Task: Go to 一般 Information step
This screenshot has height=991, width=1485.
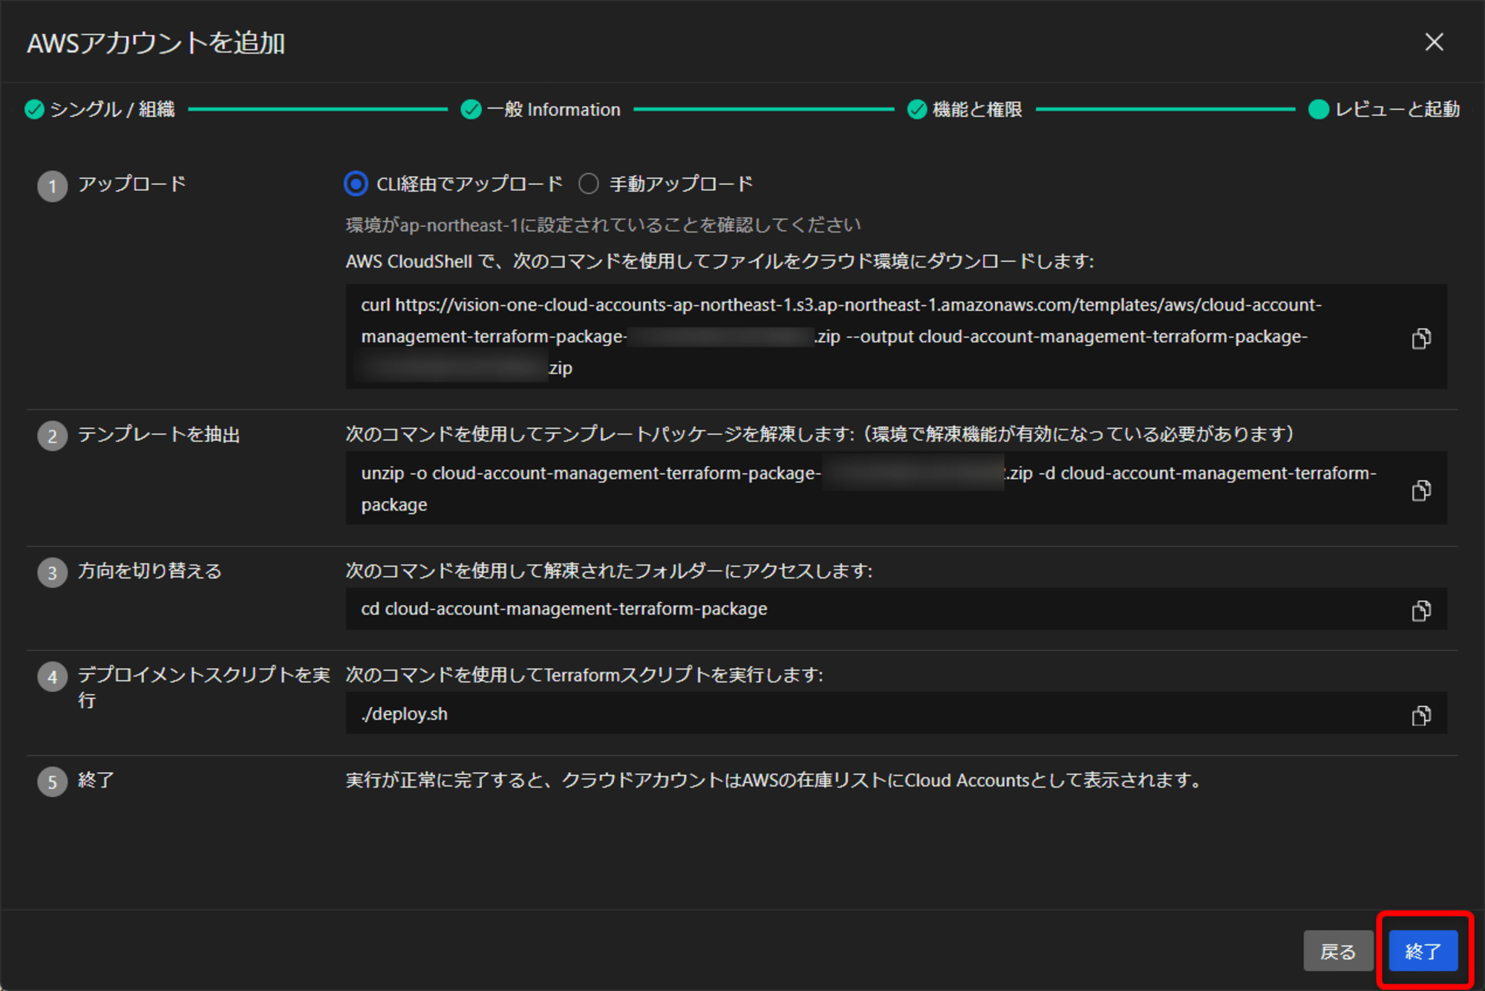Action: pyautogui.click(x=541, y=109)
